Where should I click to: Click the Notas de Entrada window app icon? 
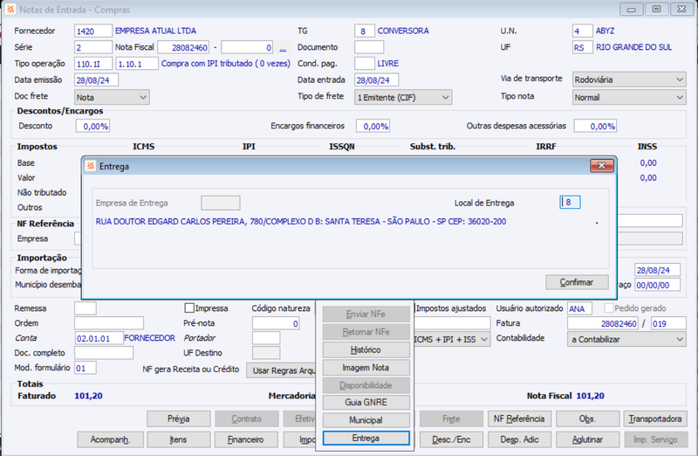click(x=10, y=9)
